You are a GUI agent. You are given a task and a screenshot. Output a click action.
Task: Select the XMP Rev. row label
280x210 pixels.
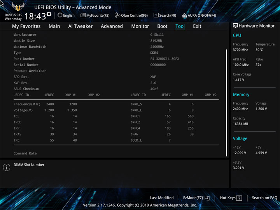(21, 83)
